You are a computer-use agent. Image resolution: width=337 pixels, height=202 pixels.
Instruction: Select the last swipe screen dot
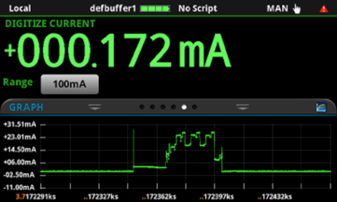(x=194, y=107)
